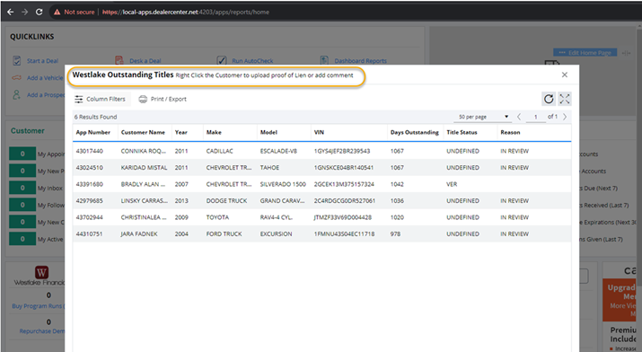642x352 pixels.
Task: Click the Dashboard Reports icon
Action: [324, 60]
